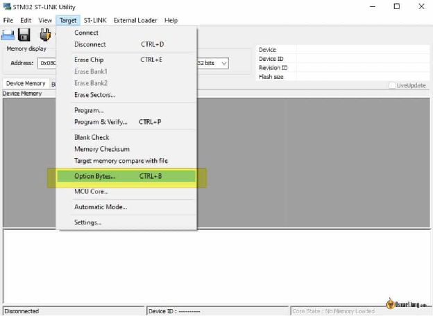
Task: Click the Save floppy disk icon
Action: tap(24, 35)
